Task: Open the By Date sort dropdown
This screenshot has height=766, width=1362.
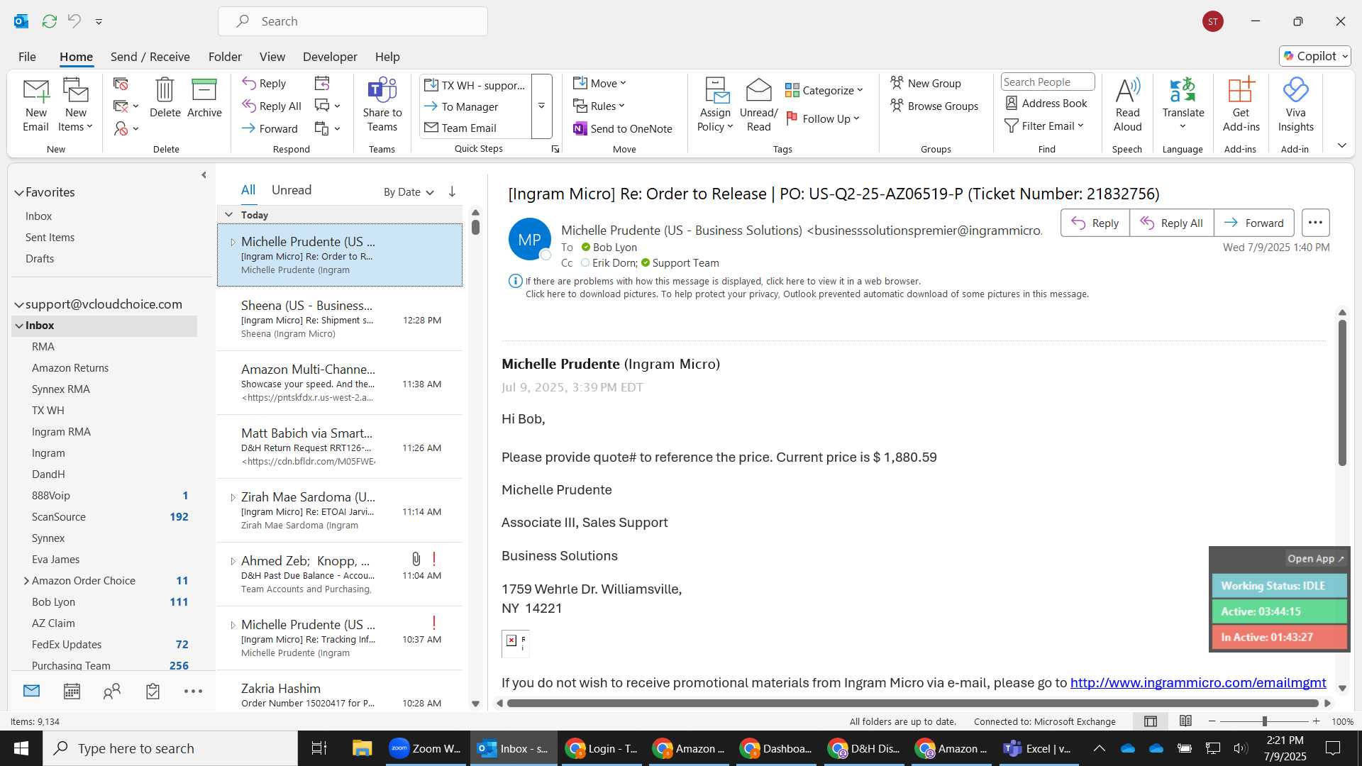Action: (409, 191)
